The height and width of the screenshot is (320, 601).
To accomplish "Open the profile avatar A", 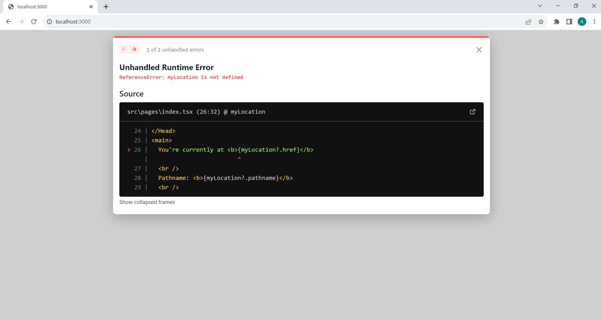I will (582, 22).
